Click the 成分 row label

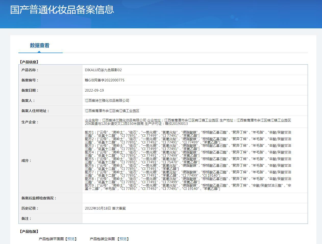click(26, 161)
